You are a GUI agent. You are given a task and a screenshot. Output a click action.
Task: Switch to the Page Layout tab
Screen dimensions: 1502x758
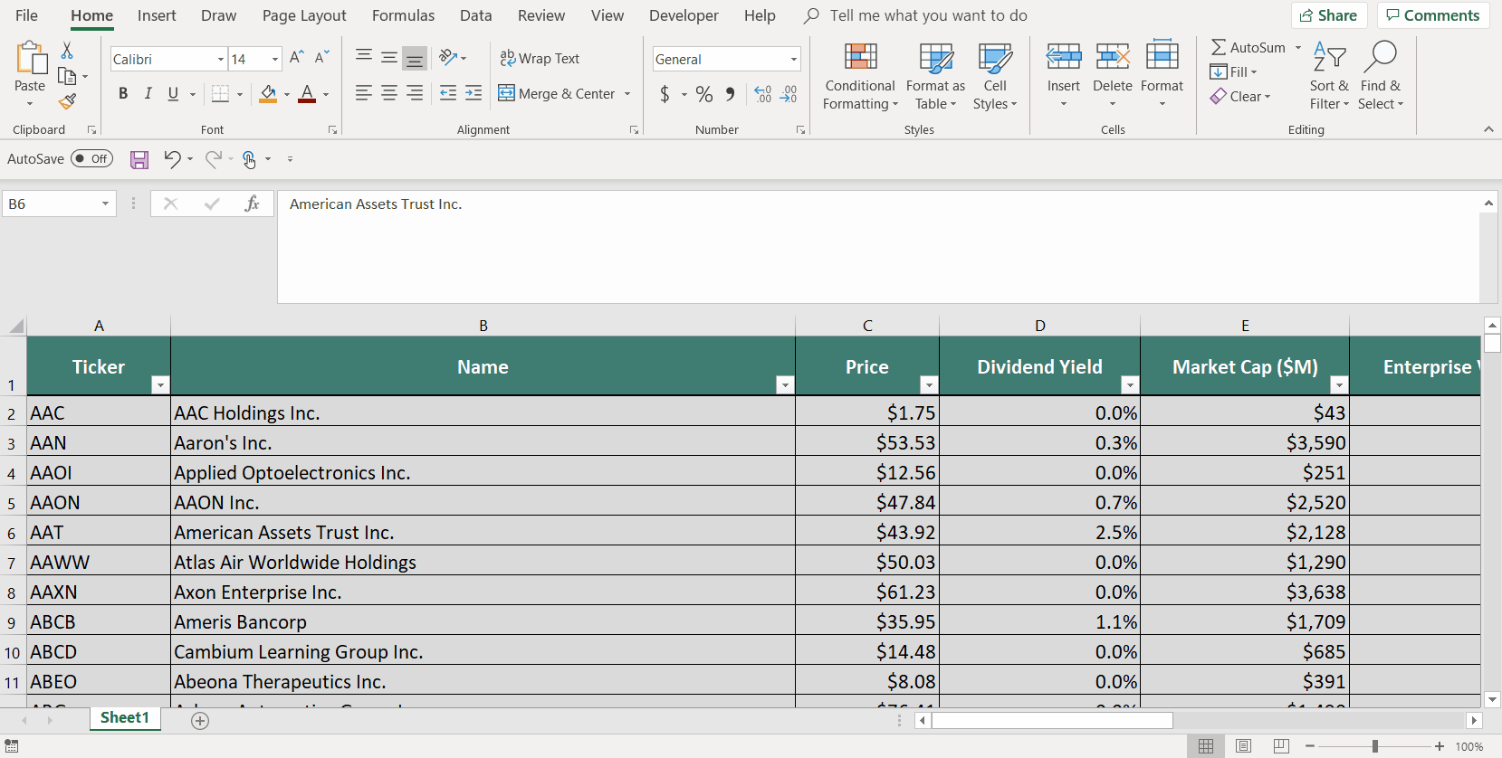304,15
